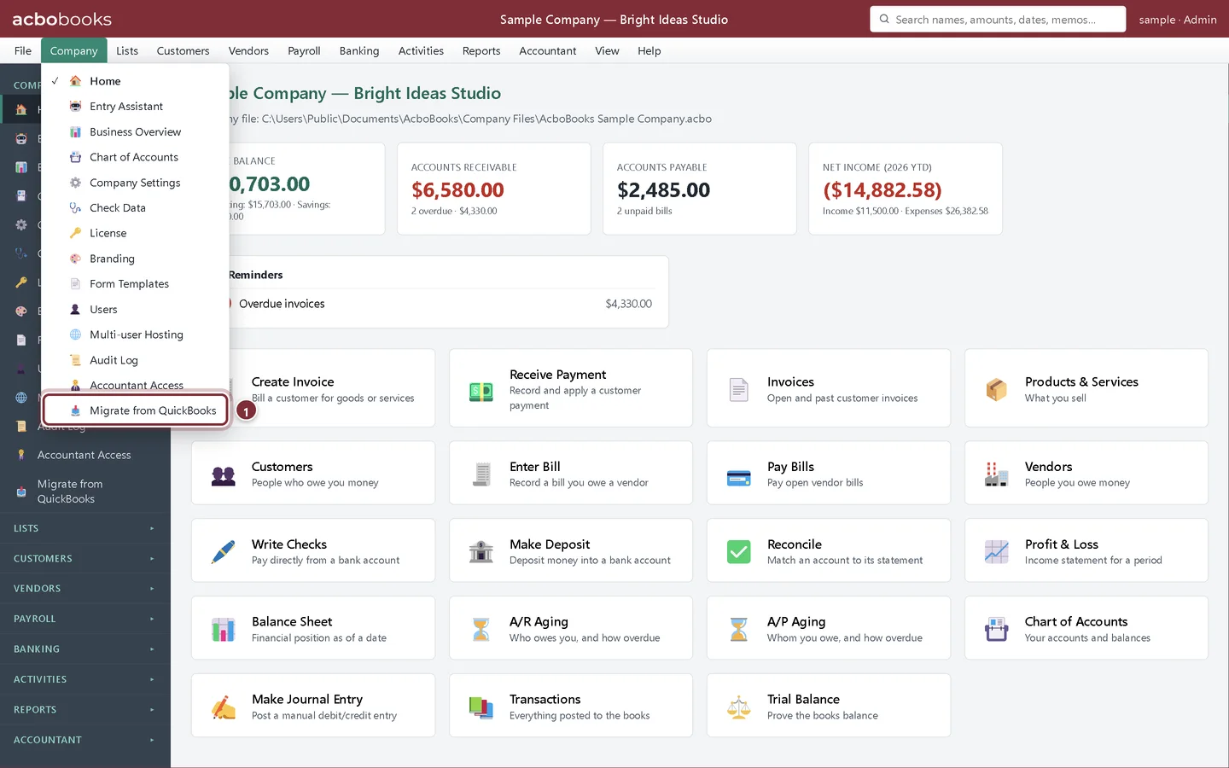Click the Make Journal Entry pencil icon
This screenshot has height=768, width=1229.
click(x=224, y=707)
